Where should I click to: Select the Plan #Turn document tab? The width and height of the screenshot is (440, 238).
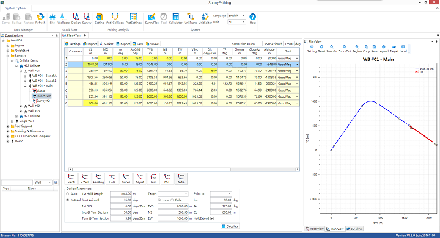tap(74, 35)
